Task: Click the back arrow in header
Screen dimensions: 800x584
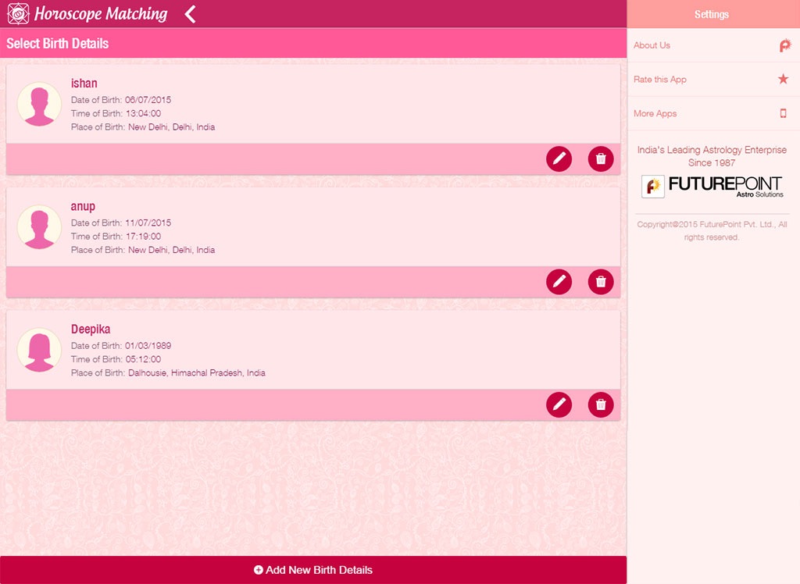Action: coord(190,14)
